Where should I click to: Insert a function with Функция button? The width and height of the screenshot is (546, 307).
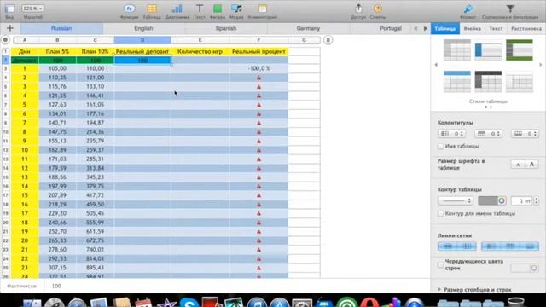(x=129, y=10)
